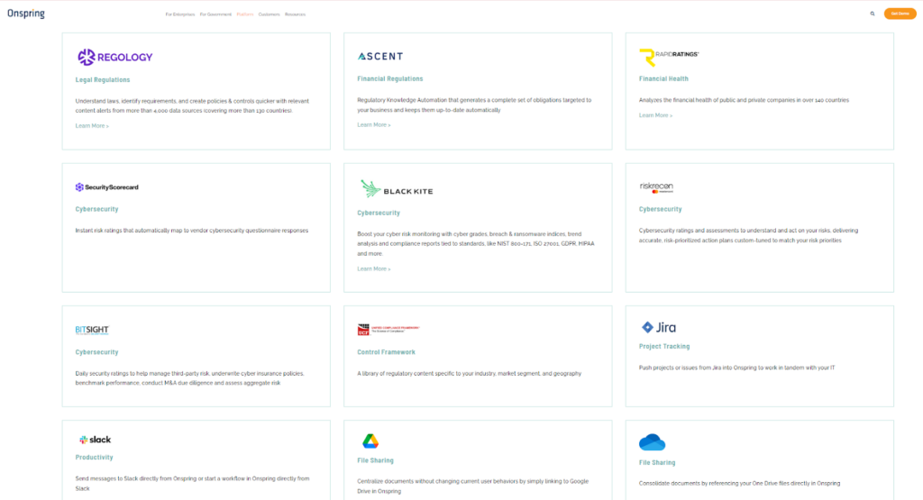The image size is (923, 500).
Task: Select the Financial Health heading
Action: [663, 78]
